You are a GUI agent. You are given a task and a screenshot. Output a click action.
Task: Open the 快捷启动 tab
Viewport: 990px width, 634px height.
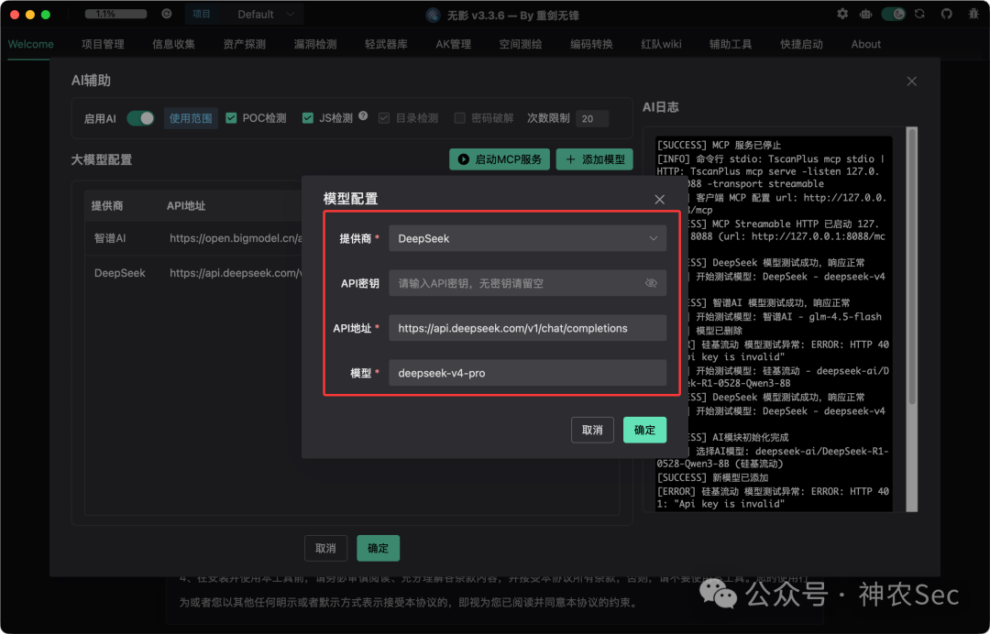pos(801,44)
